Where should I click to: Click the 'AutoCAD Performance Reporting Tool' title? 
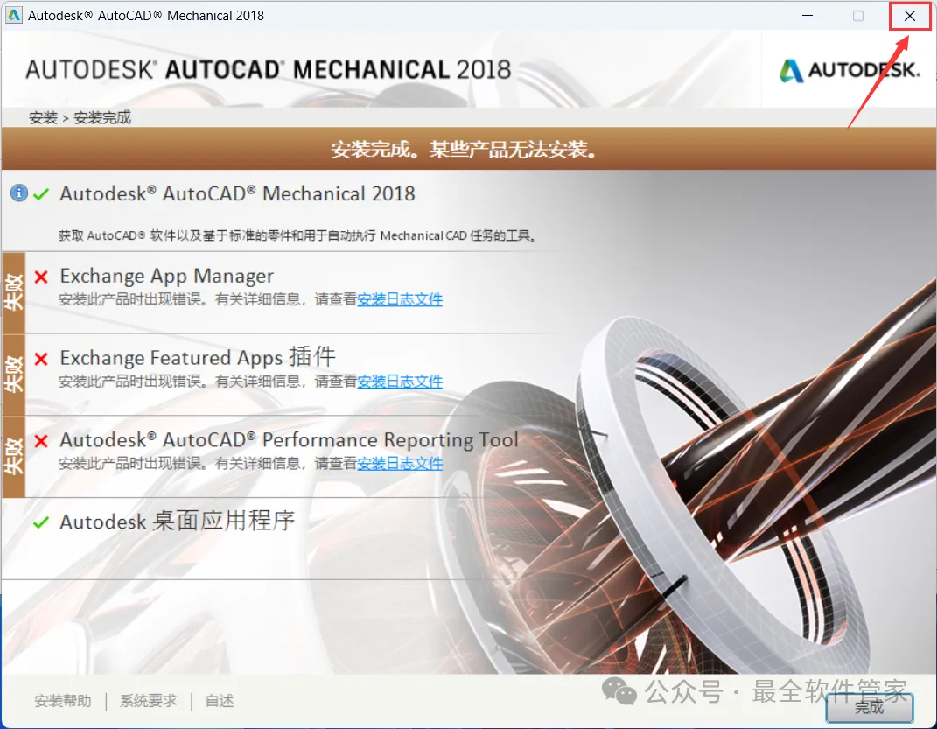click(x=290, y=440)
